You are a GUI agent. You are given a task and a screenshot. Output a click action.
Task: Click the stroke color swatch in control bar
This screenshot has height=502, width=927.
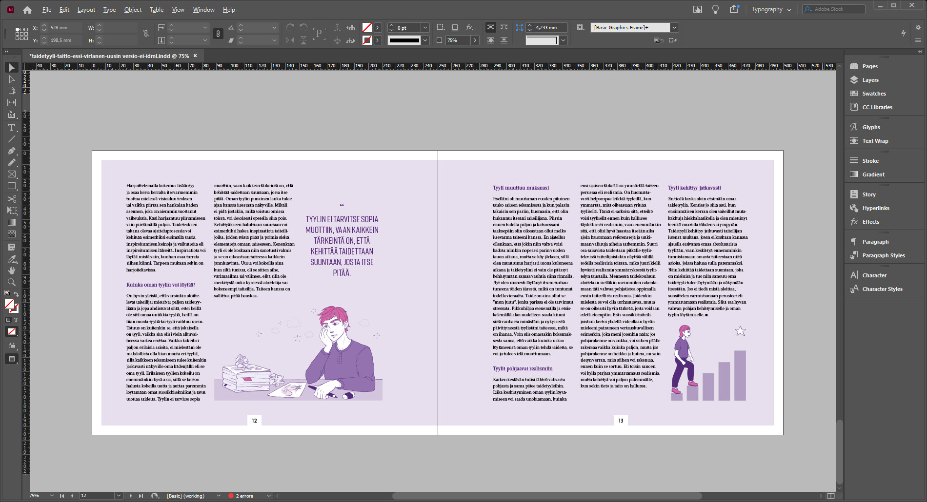click(x=367, y=40)
